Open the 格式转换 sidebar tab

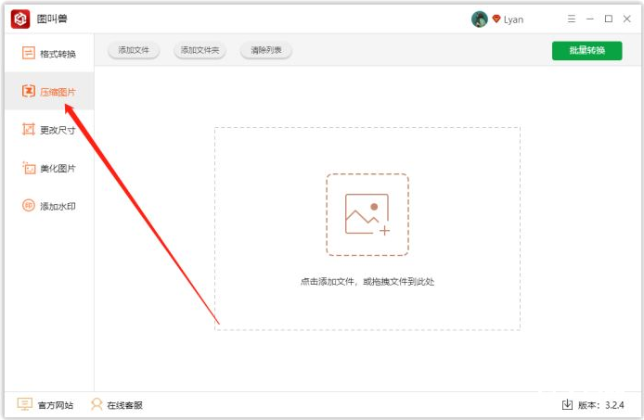(49, 54)
